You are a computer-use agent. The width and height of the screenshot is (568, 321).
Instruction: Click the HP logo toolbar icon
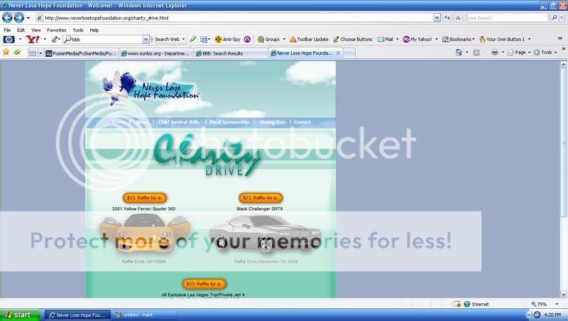[8, 40]
